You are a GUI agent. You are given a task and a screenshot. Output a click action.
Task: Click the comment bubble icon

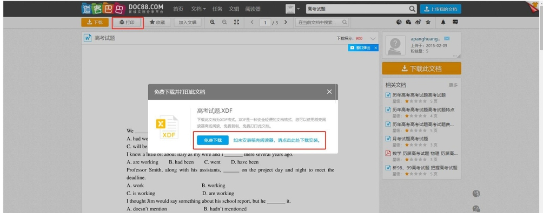(455, 22)
